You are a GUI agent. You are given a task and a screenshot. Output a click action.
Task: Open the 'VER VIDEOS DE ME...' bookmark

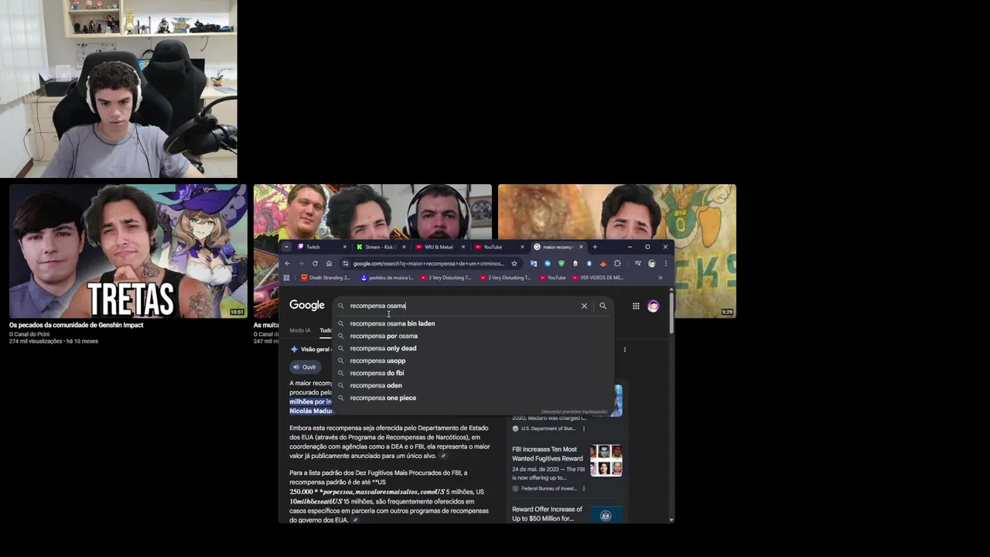click(598, 278)
